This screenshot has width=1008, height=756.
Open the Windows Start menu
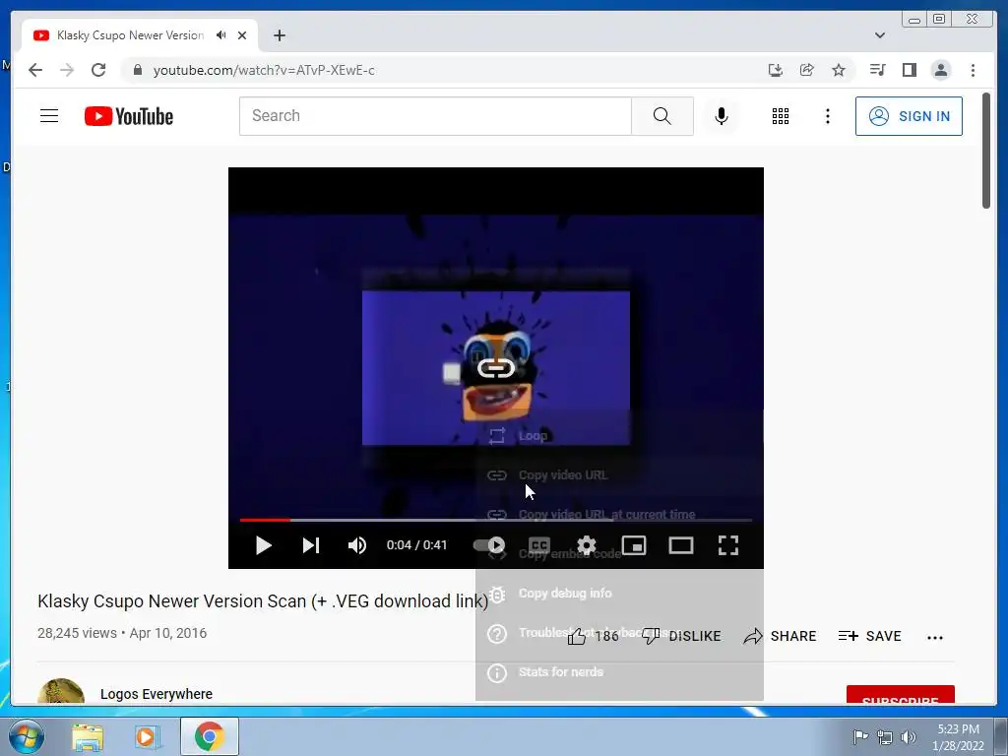[x=27, y=736]
